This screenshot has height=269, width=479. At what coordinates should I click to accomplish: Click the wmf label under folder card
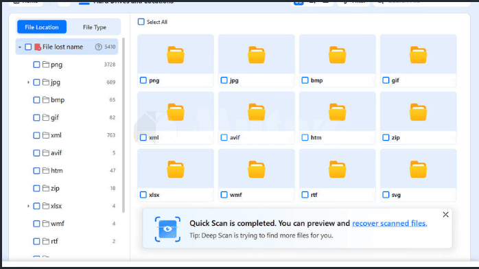(x=235, y=195)
